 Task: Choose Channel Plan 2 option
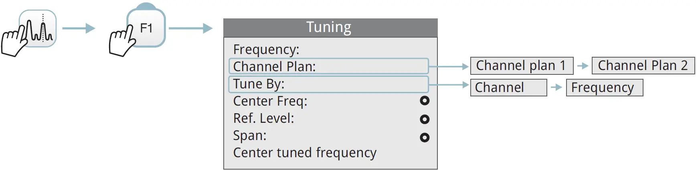point(643,66)
